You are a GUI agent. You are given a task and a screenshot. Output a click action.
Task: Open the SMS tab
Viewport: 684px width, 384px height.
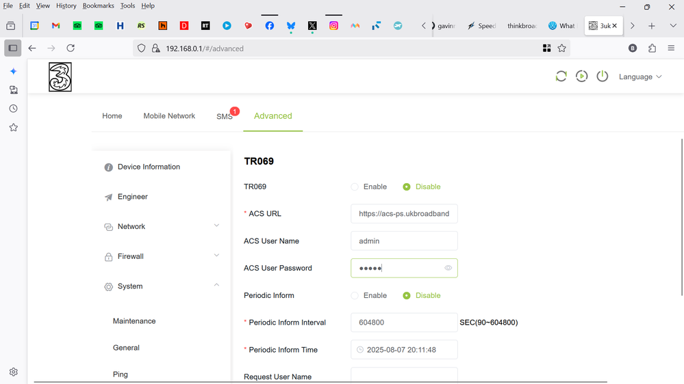(225, 116)
